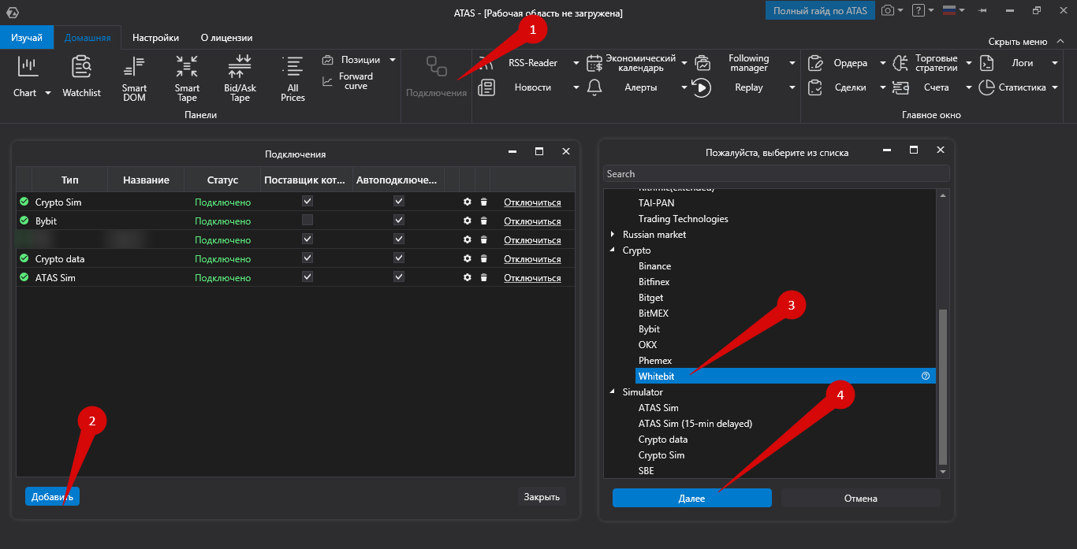The width and height of the screenshot is (1077, 549).
Task: Click Отключиться link for Bybit
Action: (x=532, y=221)
